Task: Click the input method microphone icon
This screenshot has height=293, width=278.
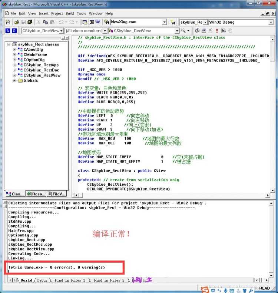Action: coord(226,290)
